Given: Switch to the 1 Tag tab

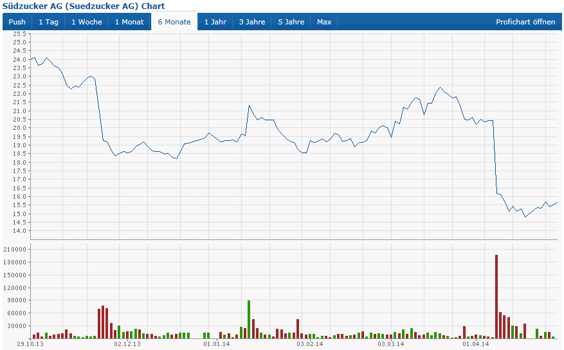Looking at the screenshot, I should [48, 22].
